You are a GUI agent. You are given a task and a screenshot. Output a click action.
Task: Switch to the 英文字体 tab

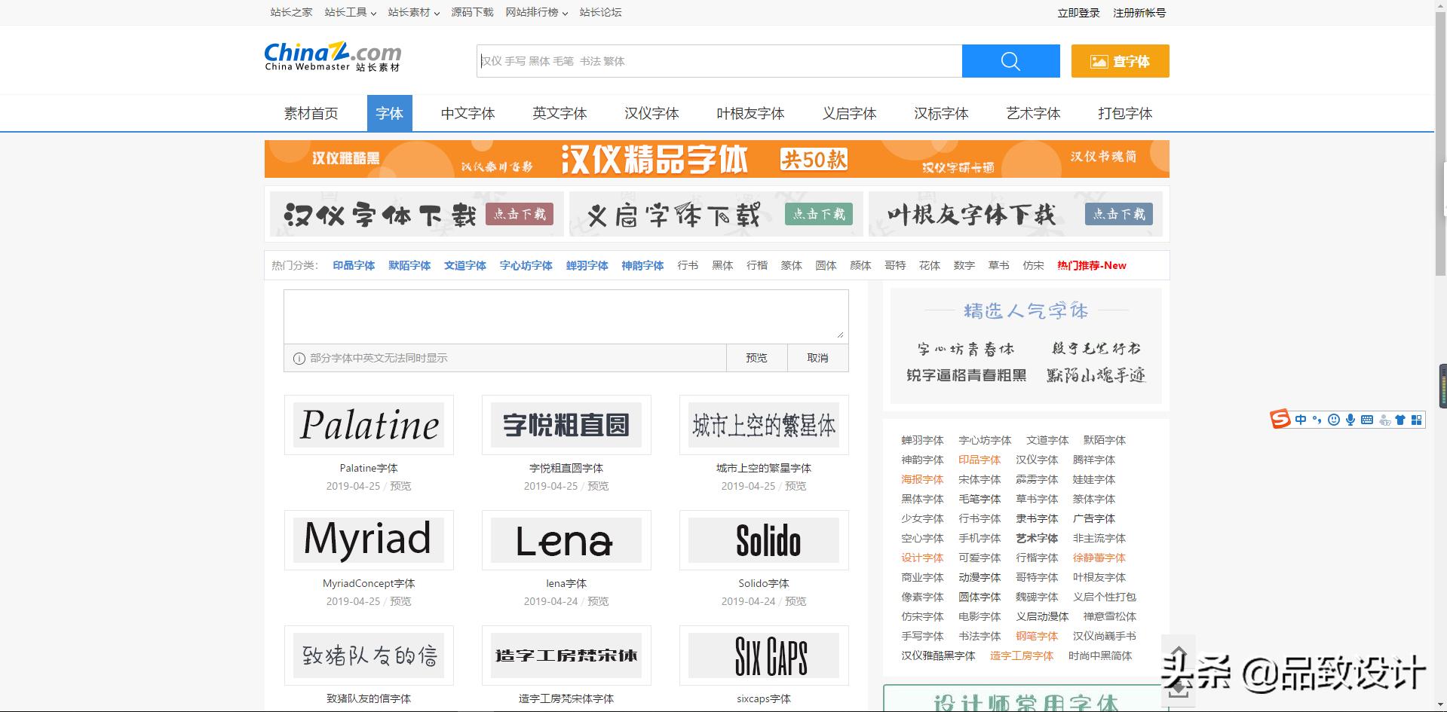559,113
